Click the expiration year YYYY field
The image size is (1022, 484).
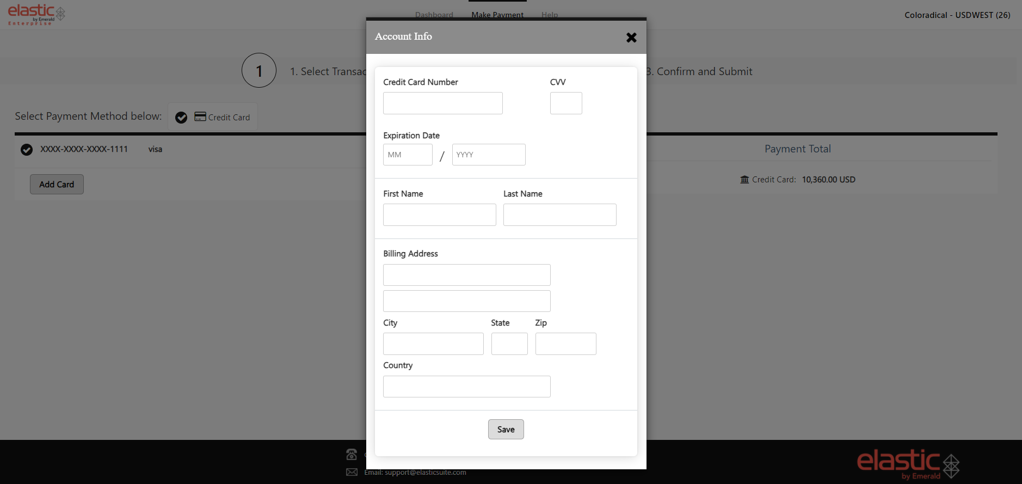pos(489,155)
